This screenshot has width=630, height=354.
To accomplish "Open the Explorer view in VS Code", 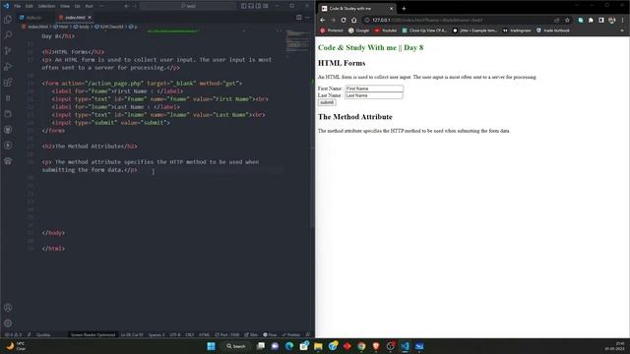I will tap(8, 20).
